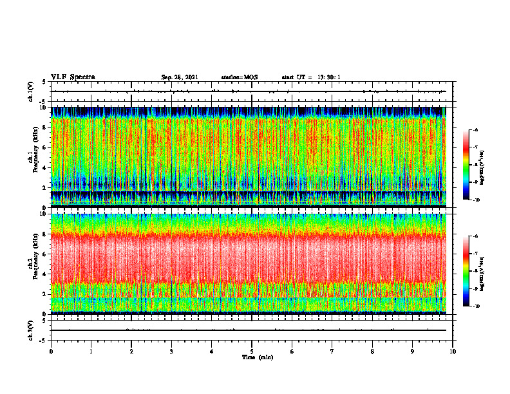Viewport: 510px width, 394px height.
Task: Select the "start UT = 13:30: 1" text
Action: (311, 77)
